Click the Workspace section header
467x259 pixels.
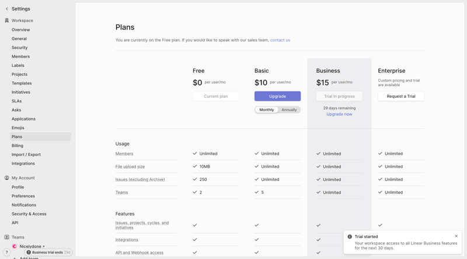click(22, 20)
